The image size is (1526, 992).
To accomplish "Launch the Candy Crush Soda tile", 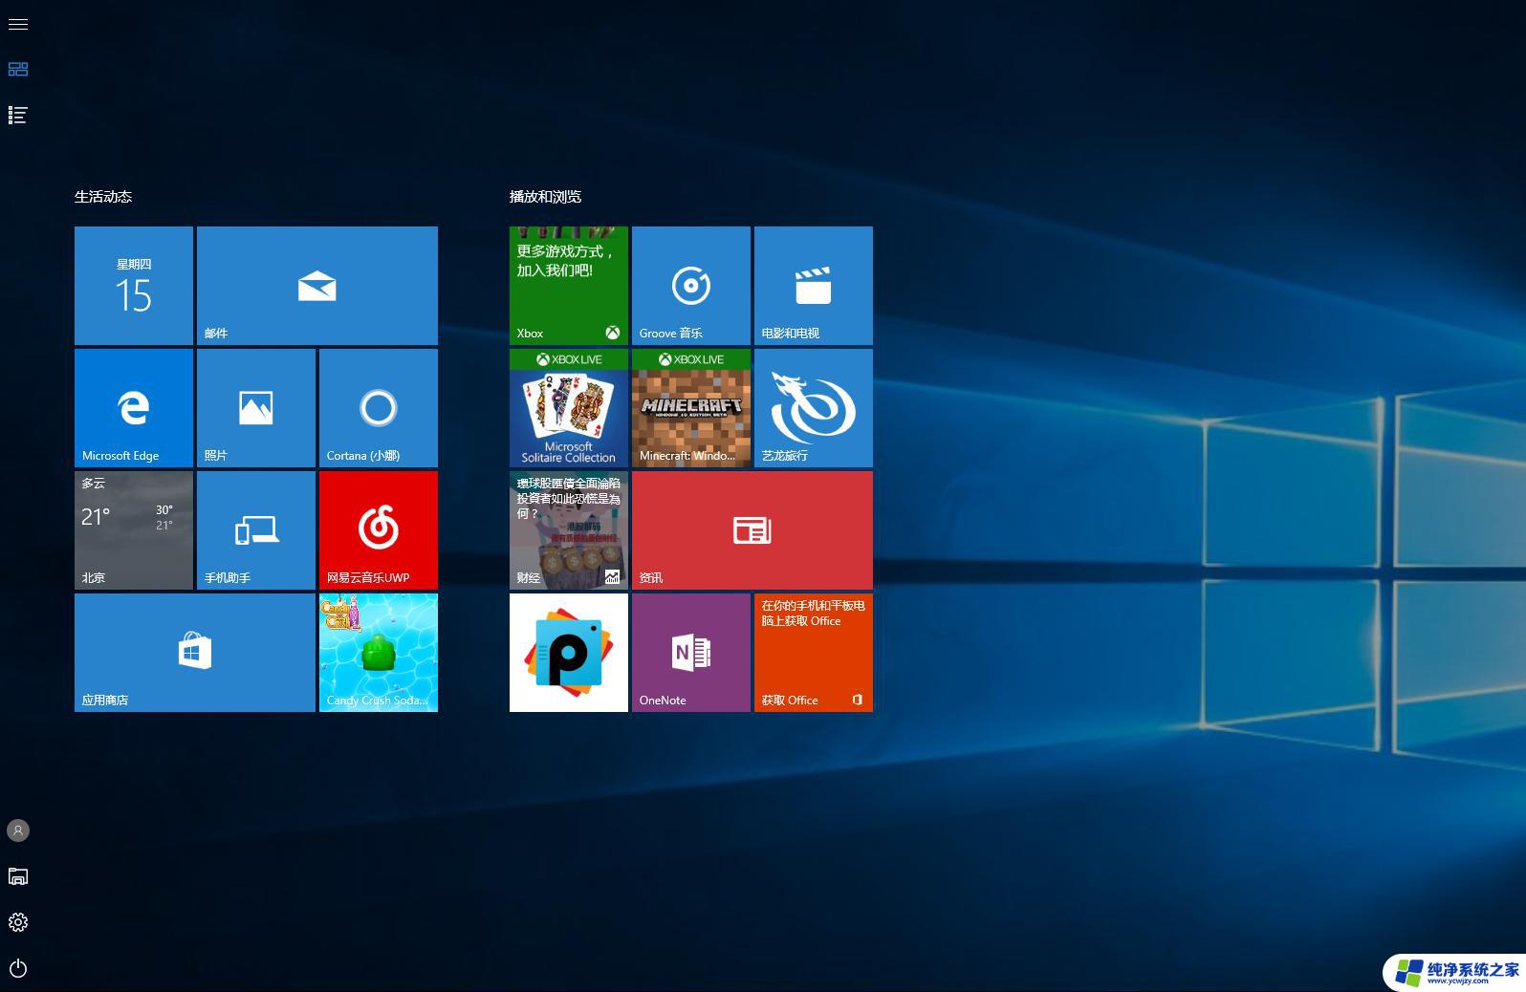I will coord(379,653).
